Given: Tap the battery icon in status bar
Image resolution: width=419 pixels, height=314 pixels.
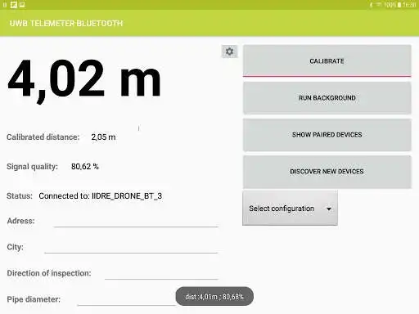Looking at the screenshot, I should tap(399, 5).
